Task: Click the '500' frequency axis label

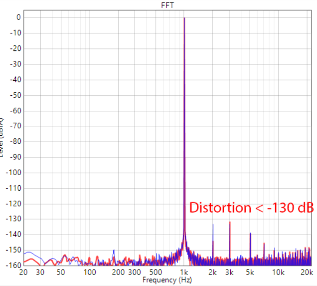Action: (x=156, y=273)
